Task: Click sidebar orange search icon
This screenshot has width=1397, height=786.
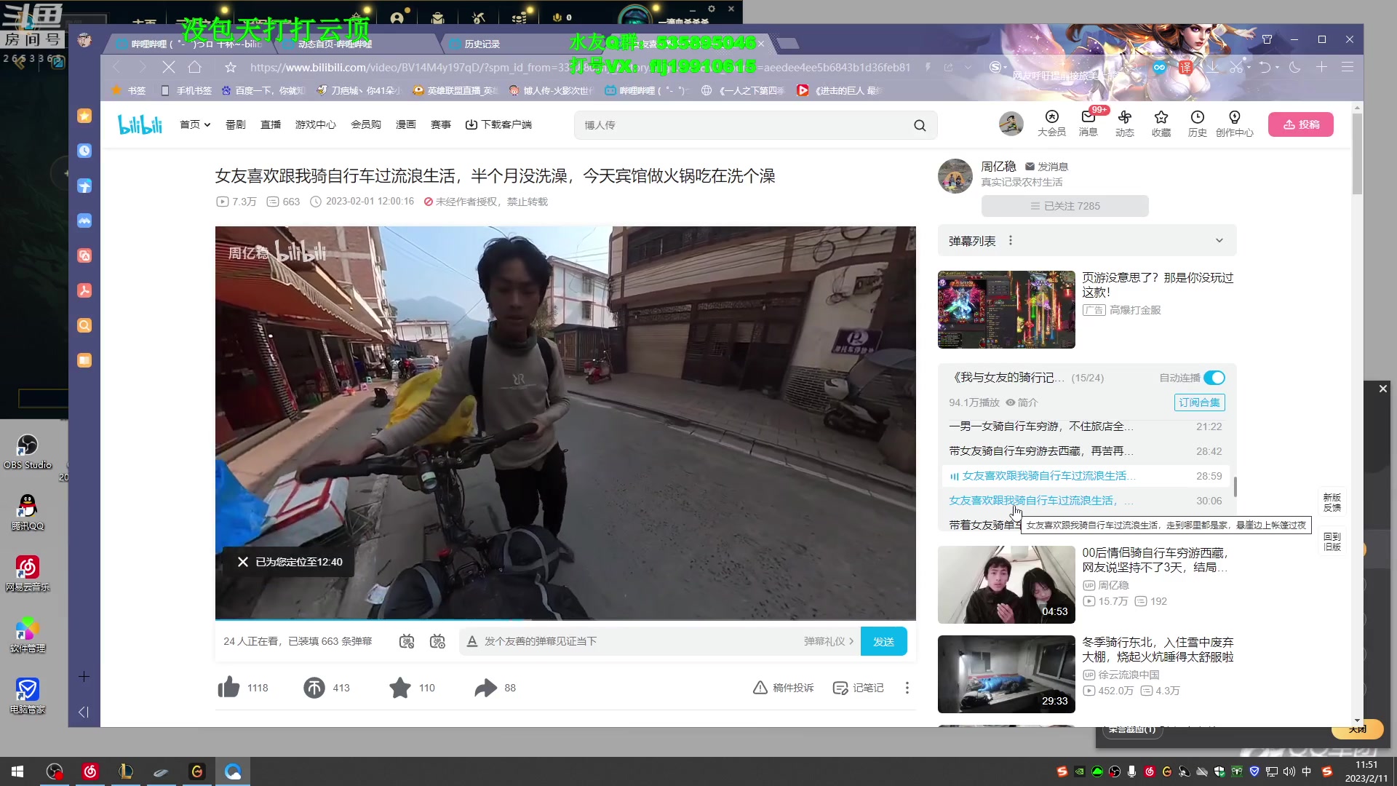Action: coord(84,325)
